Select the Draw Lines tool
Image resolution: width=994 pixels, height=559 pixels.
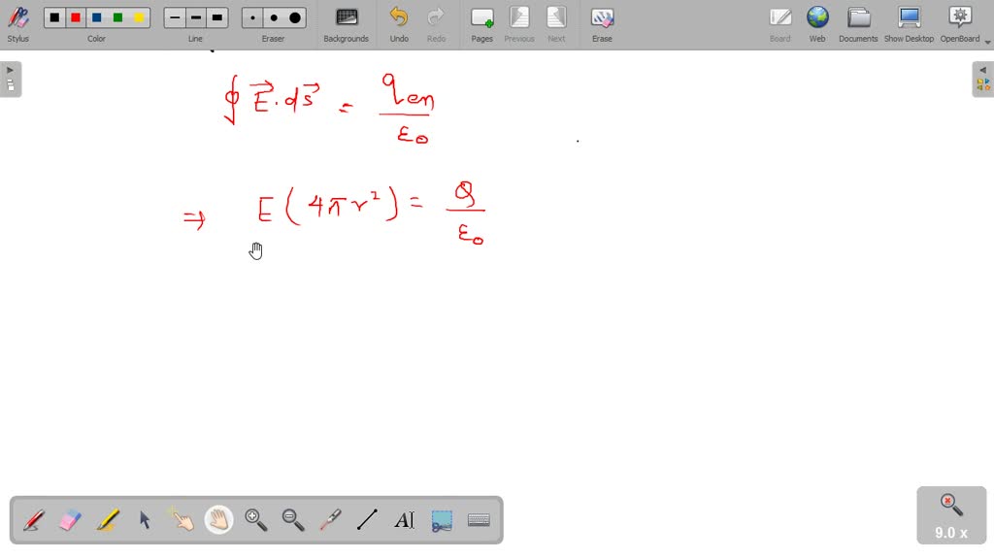pos(367,519)
